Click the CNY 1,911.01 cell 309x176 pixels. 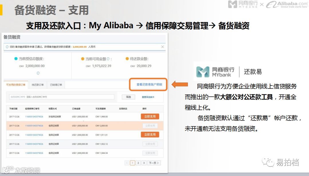(102, 135)
